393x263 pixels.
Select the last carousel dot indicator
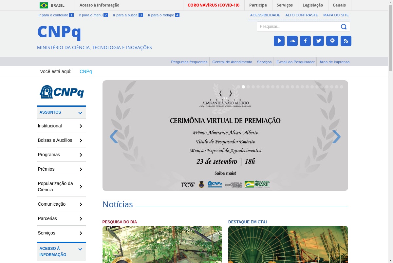[342, 87]
